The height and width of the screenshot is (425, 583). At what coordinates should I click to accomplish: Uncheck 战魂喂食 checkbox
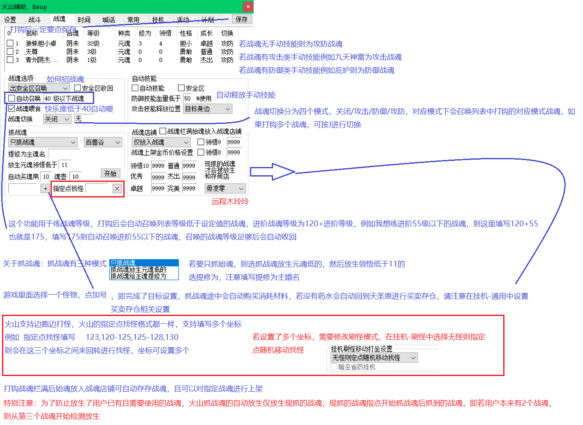[x=12, y=109]
